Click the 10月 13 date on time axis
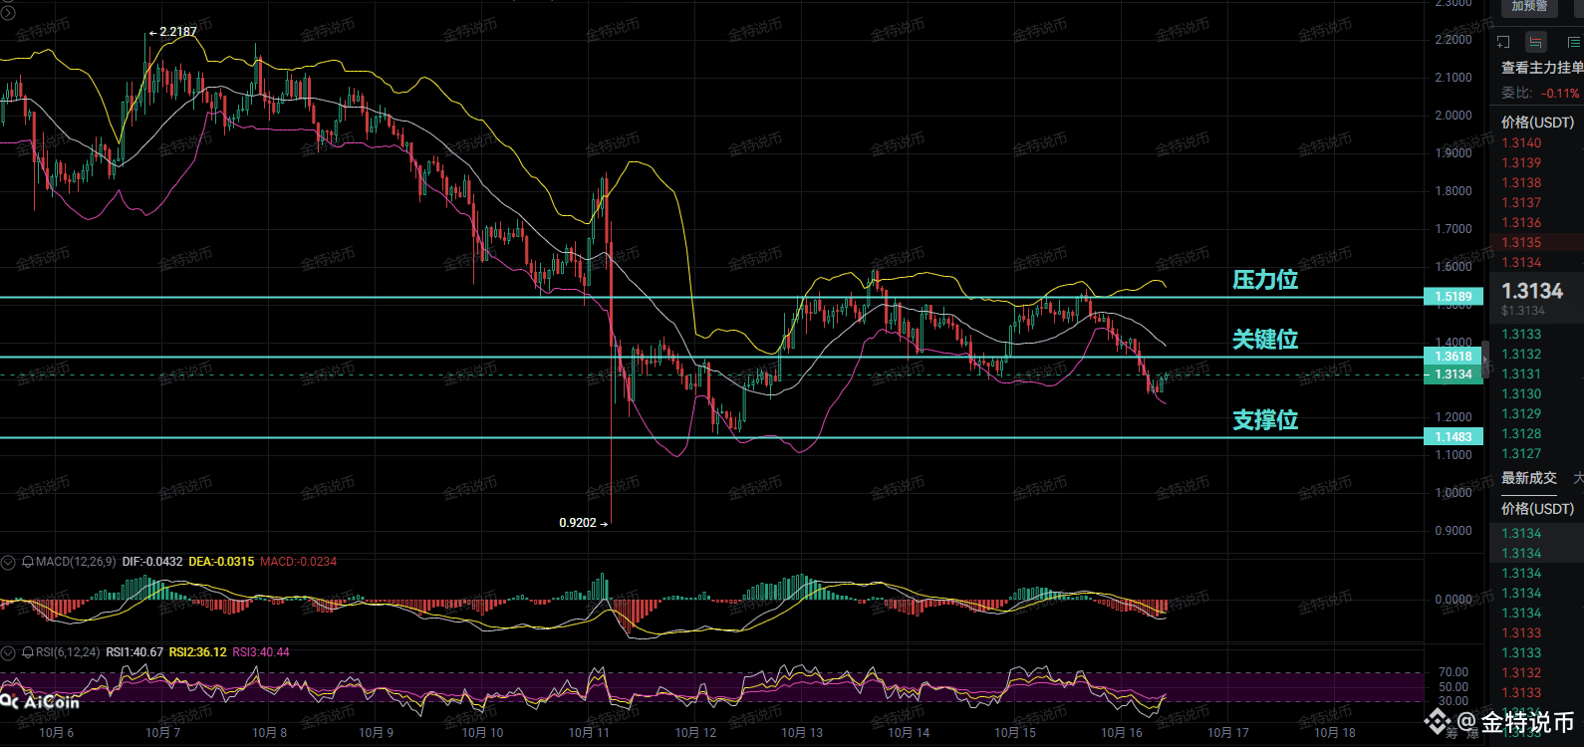This screenshot has height=747, width=1584. tap(802, 733)
